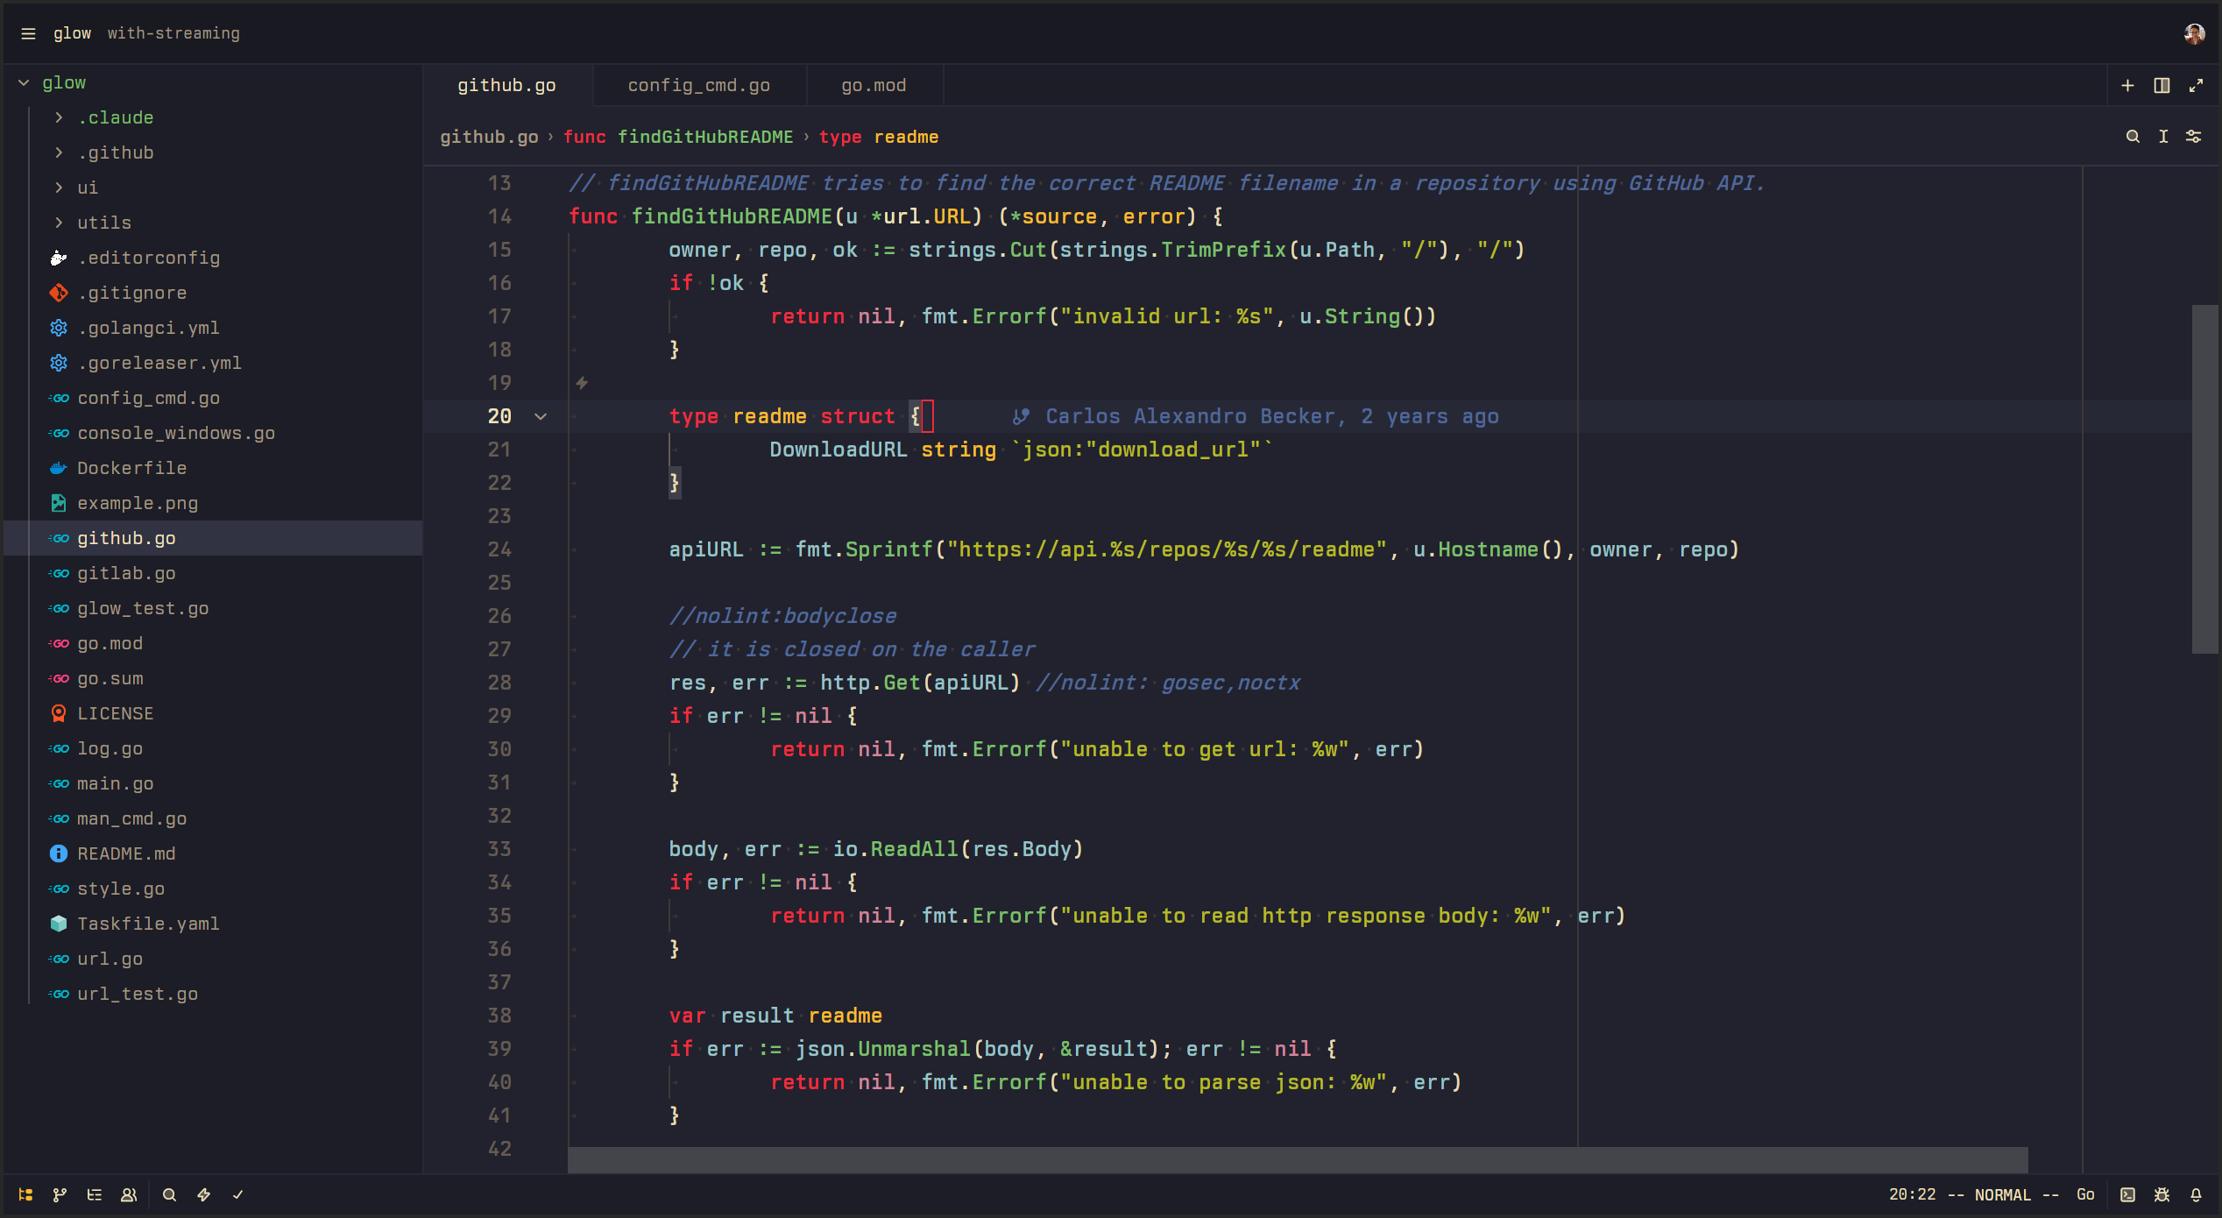Open .editorconfig file

point(215,258)
